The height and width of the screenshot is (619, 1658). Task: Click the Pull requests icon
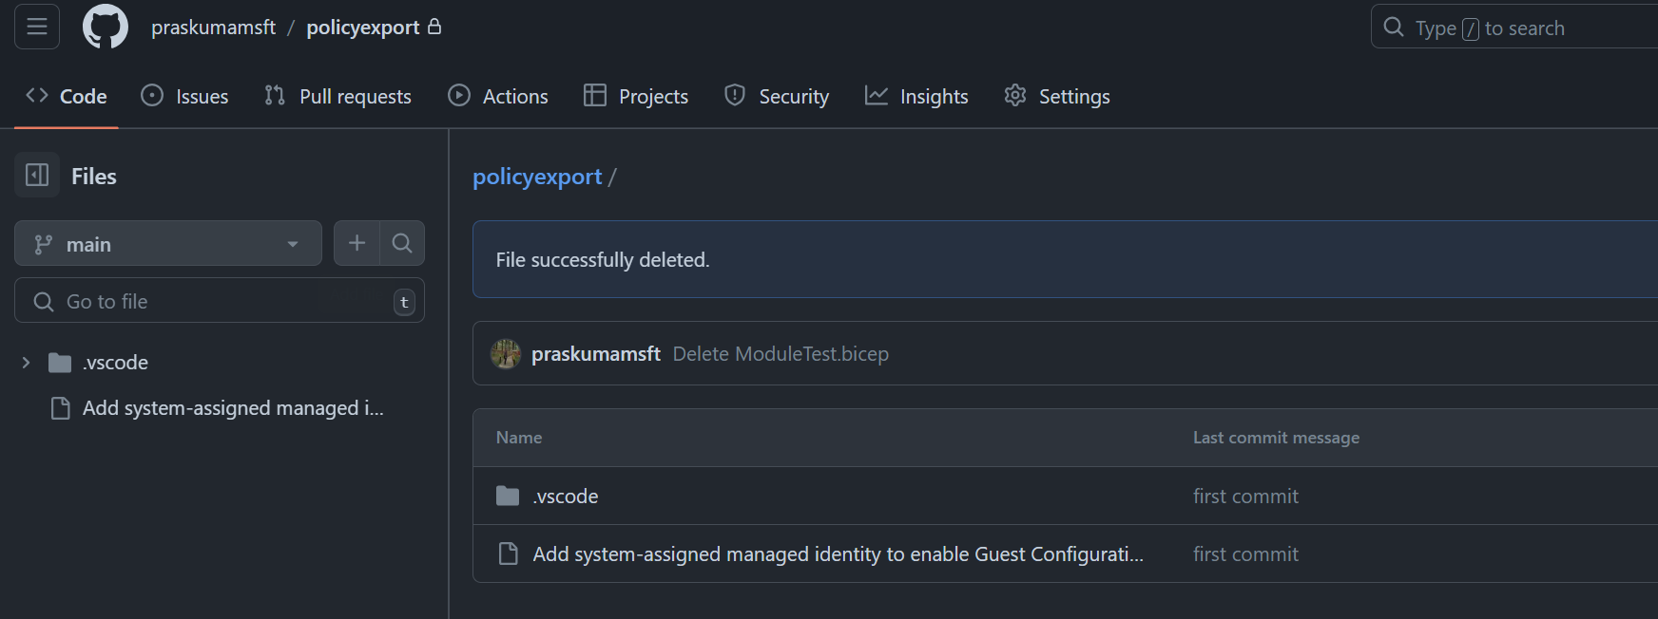coord(275,95)
